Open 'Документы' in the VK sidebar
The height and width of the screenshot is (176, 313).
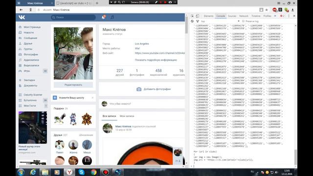30,86
